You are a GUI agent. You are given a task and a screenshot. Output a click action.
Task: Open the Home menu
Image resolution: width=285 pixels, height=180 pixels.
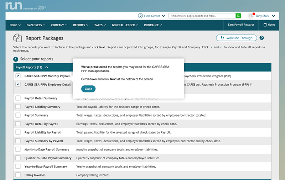pyautogui.click(x=15, y=25)
